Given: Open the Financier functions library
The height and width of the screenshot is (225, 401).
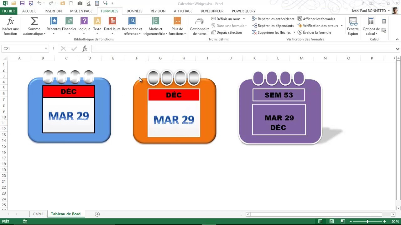Looking at the screenshot, I should 69,27.
